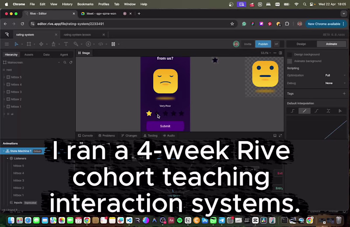Select the component diamond tool
This screenshot has width=350, height=227.
click(41, 44)
